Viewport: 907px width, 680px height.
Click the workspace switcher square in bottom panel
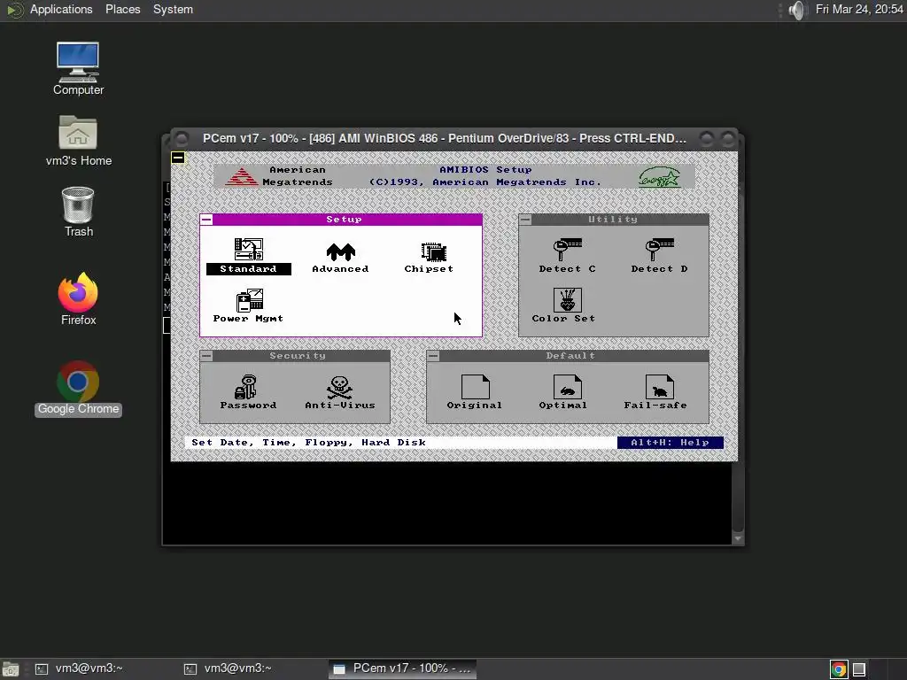[859, 669]
